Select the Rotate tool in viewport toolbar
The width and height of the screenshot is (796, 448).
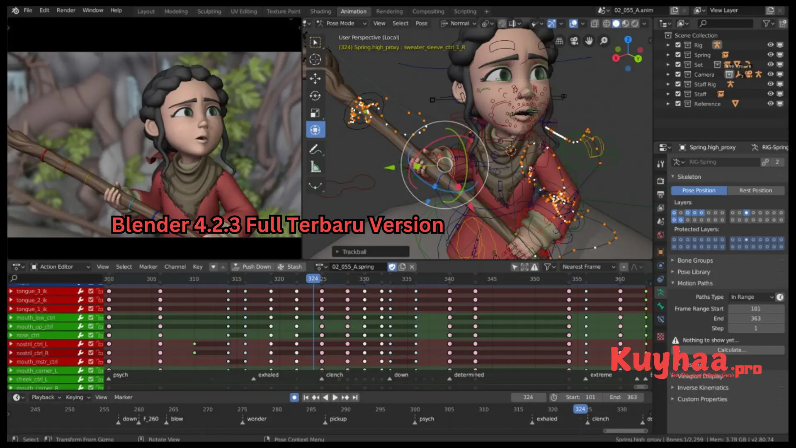(x=315, y=96)
